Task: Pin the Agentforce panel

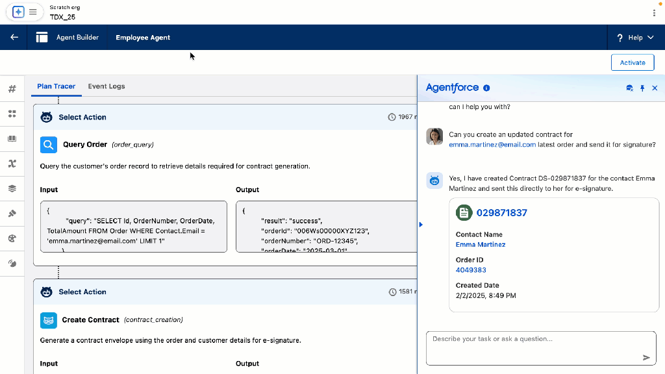Action: click(642, 88)
